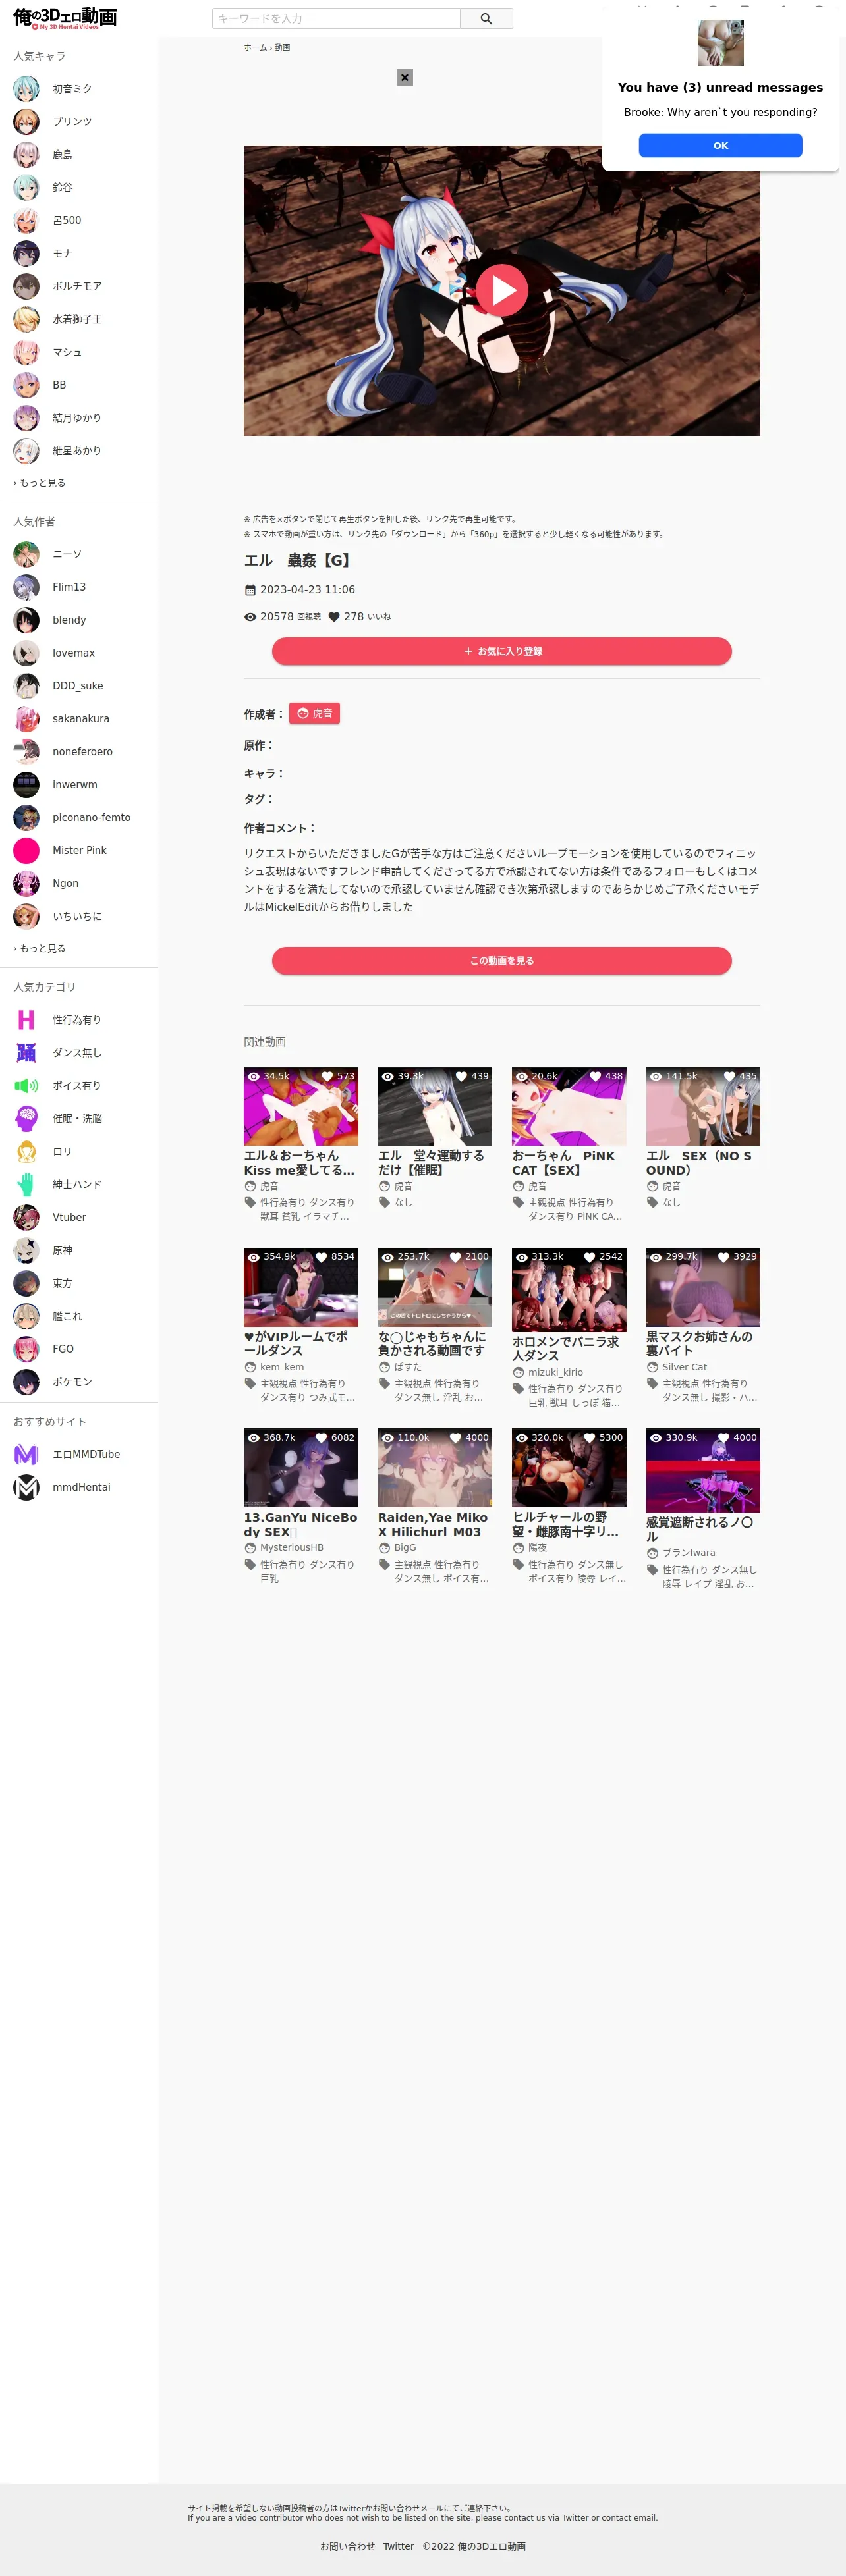Click the ボルチモア avatar icon
The height and width of the screenshot is (2576, 846).
click(26, 287)
